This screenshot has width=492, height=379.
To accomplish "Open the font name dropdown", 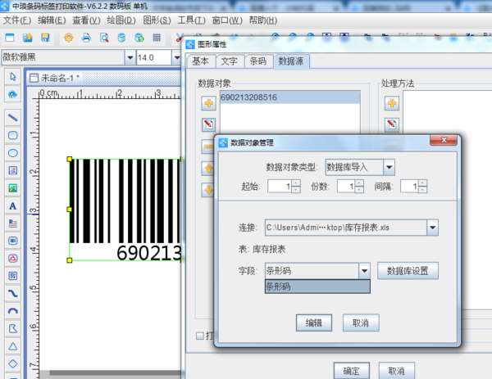I will coord(130,57).
